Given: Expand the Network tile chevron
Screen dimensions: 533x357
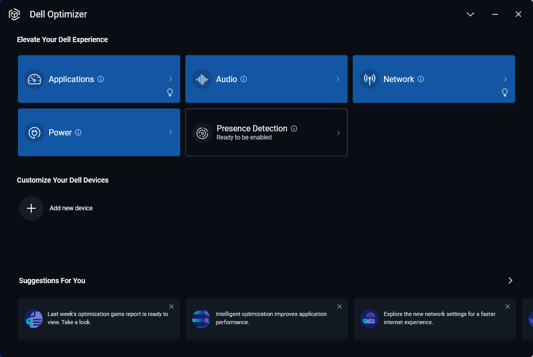Looking at the screenshot, I should pyautogui.click(x=505, y=79).
